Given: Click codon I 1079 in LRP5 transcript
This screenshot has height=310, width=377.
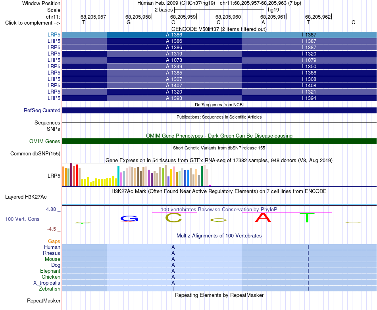Looking at the screenshot, I should tap(309, 60).
